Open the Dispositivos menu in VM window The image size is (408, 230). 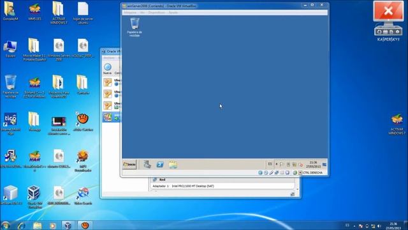(157, 13)
